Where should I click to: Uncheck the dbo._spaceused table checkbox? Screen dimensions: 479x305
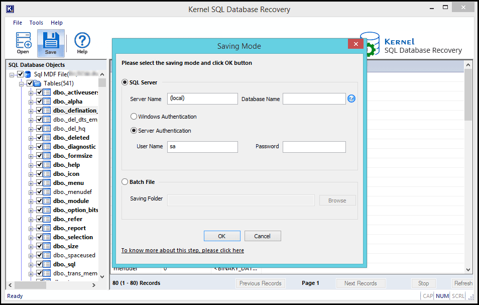point(39,255)
